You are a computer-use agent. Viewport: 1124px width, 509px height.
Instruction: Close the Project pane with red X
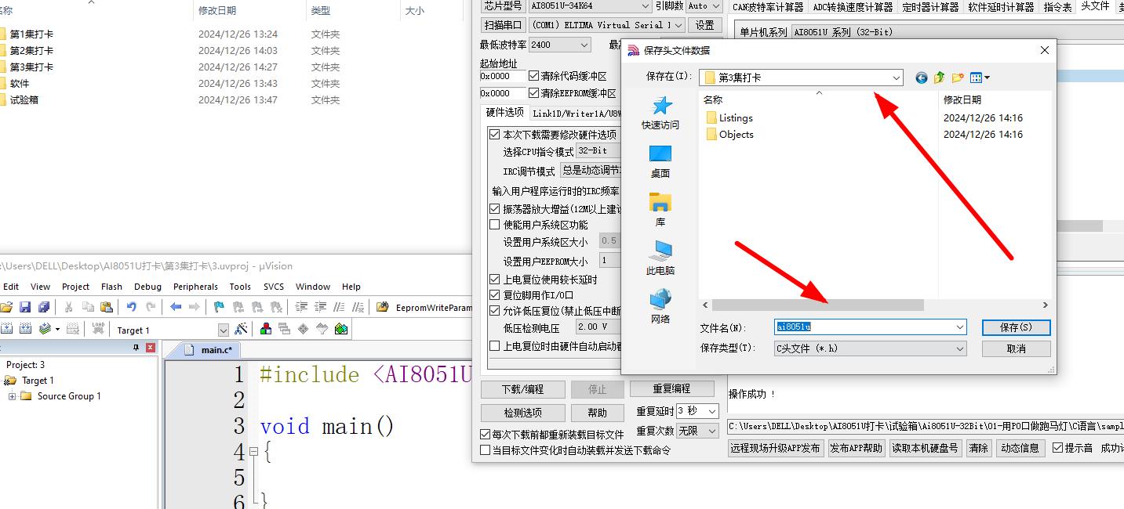click(x=151, y=348)
